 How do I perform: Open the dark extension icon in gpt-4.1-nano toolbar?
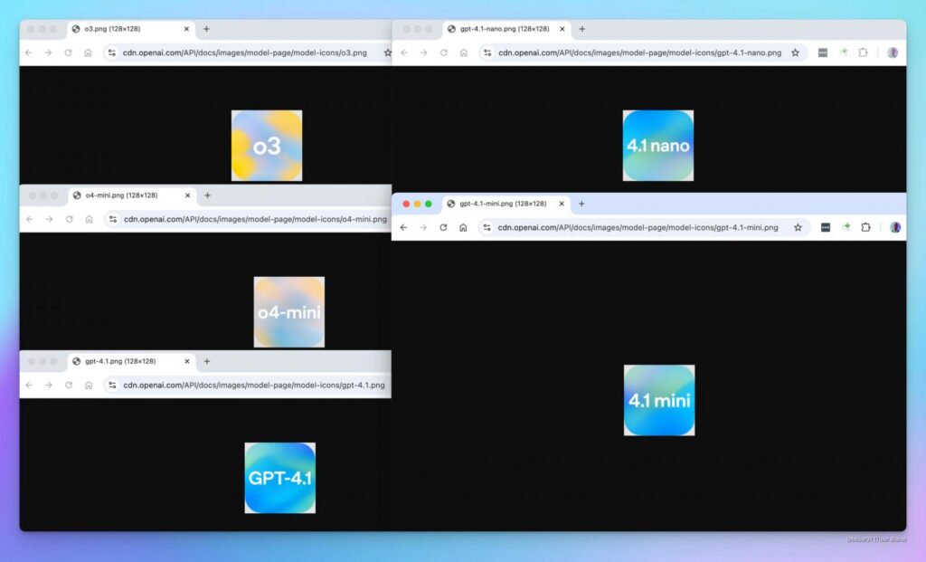[x=822, y=52]
